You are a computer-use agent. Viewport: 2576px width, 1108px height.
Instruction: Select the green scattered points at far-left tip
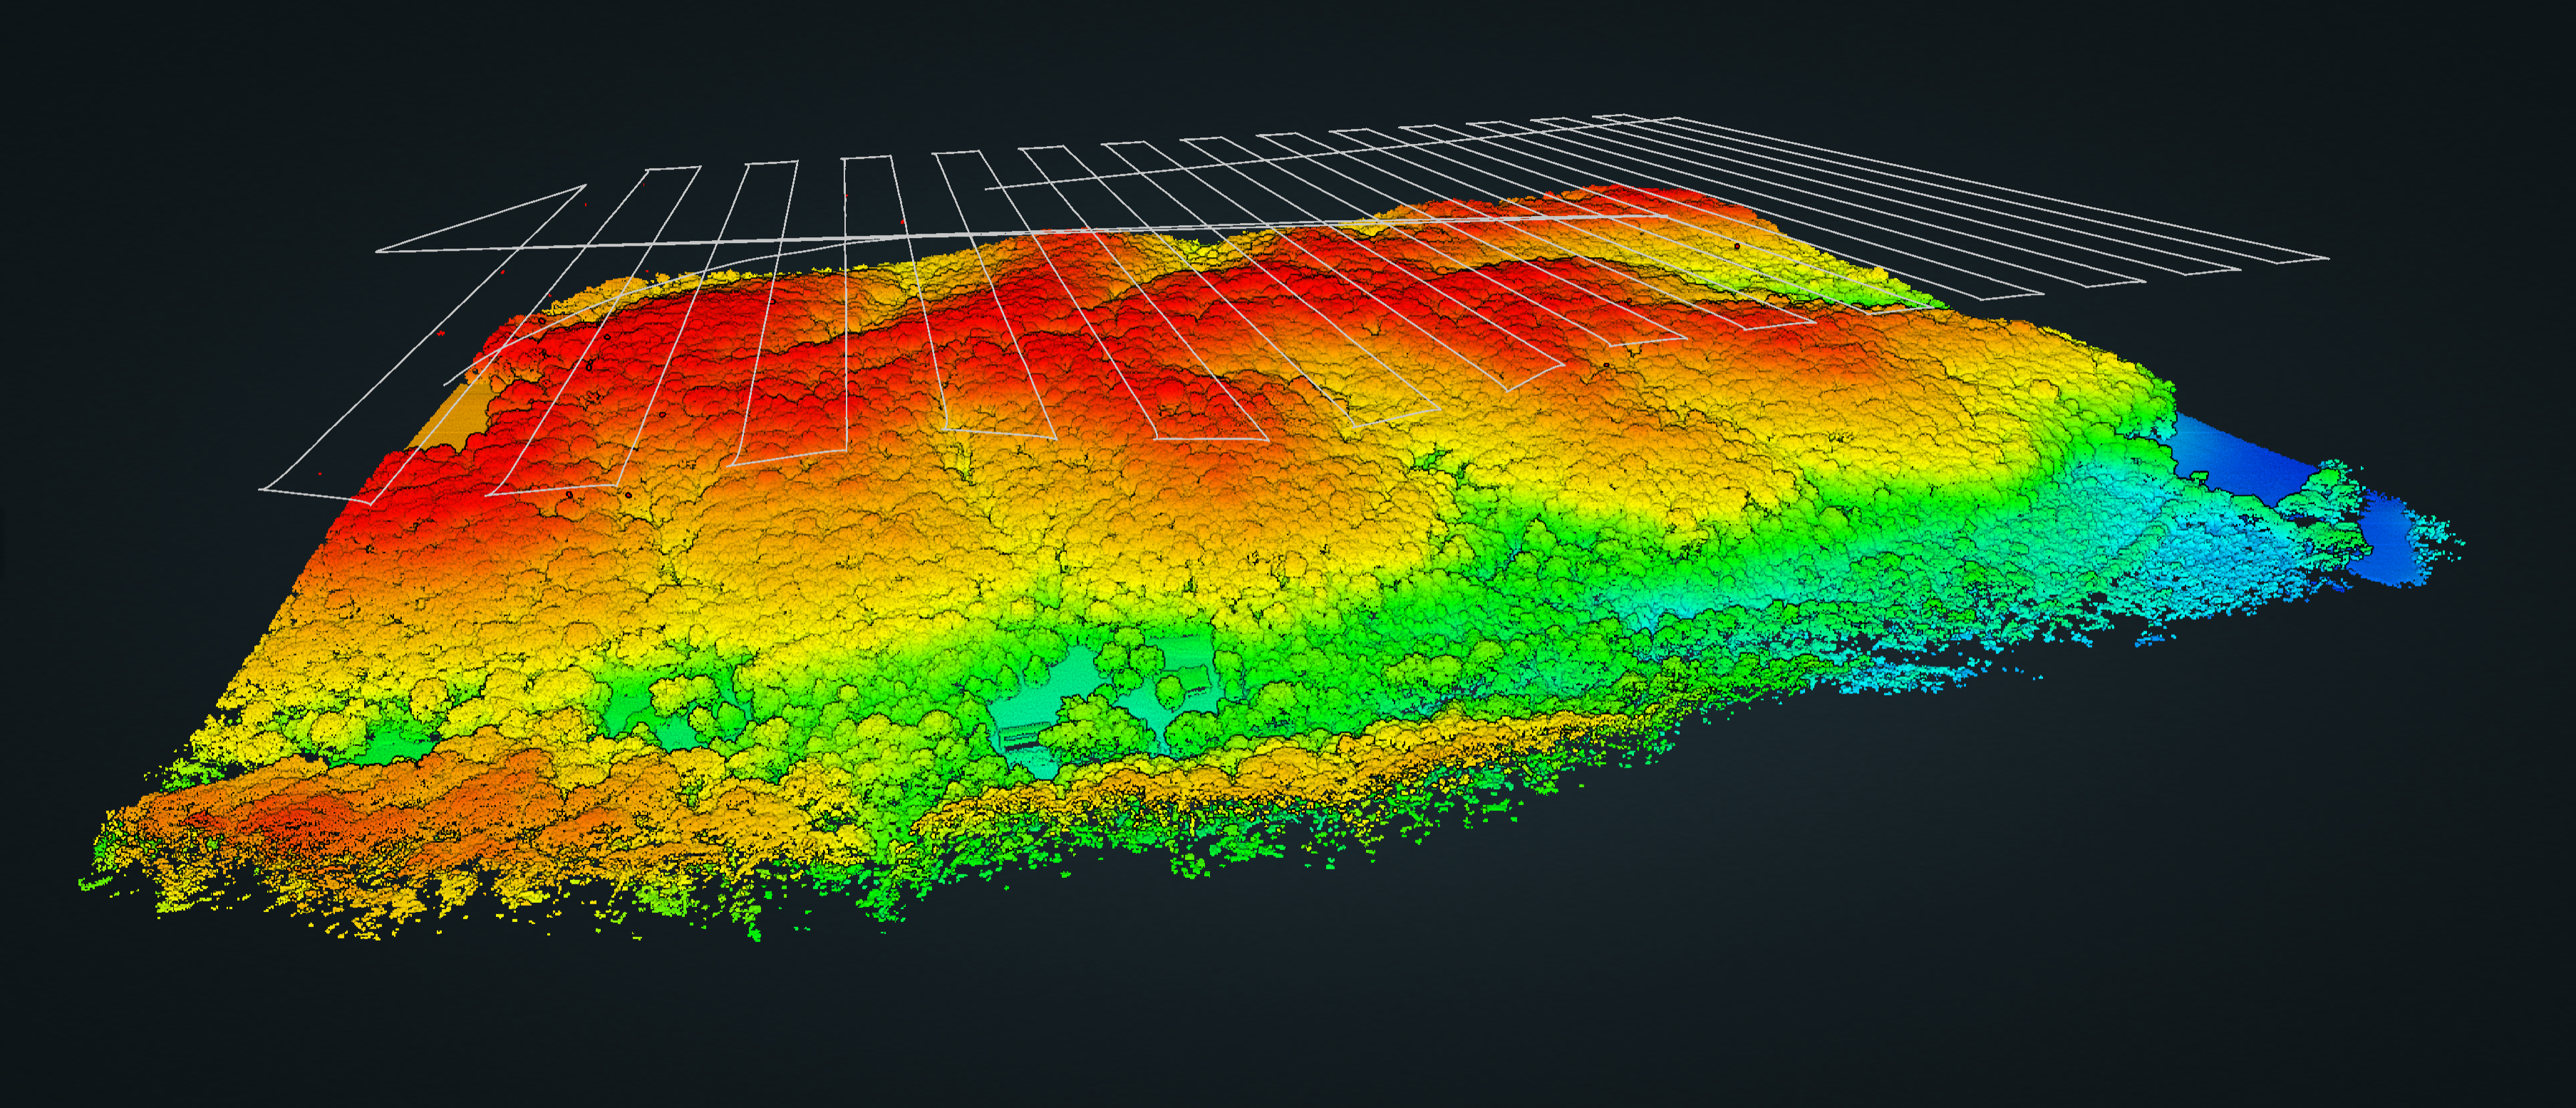(x=95, y=883)
